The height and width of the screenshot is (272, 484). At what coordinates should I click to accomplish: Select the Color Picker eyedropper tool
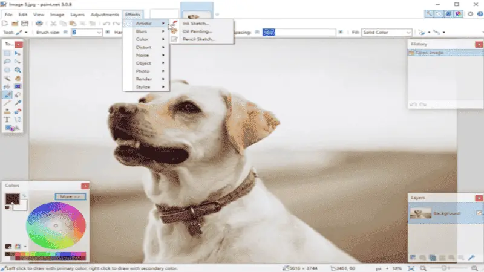18,103
